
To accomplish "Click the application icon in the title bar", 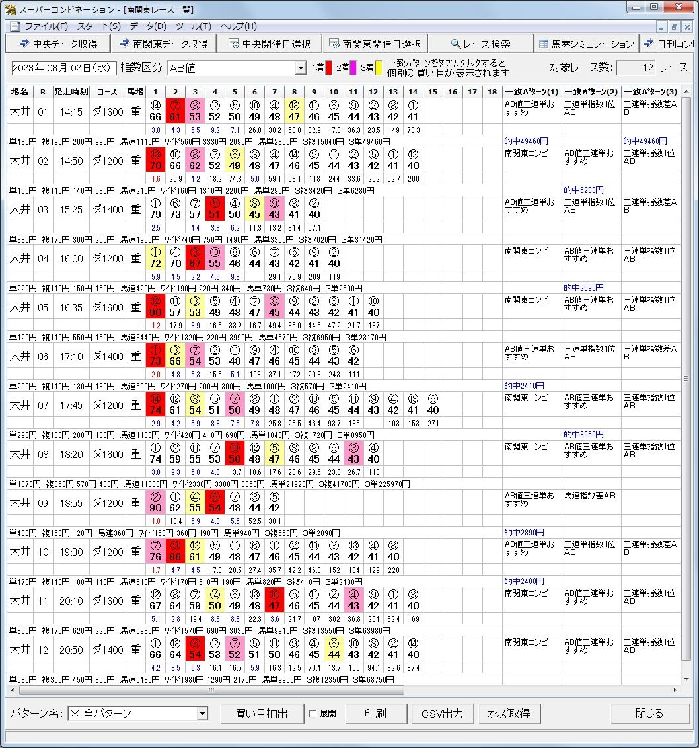I will (x=11, y=9).
